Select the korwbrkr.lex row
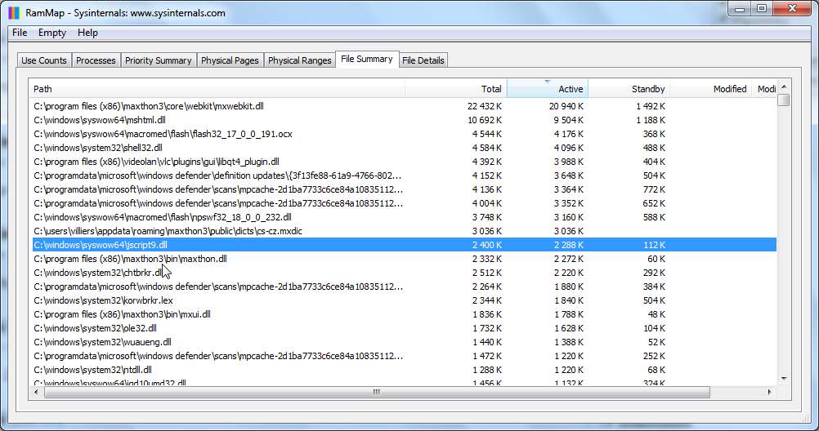Image resolution: width=819 pixels, height=431 pixels. pyautogui.click(x=405, y=300)
